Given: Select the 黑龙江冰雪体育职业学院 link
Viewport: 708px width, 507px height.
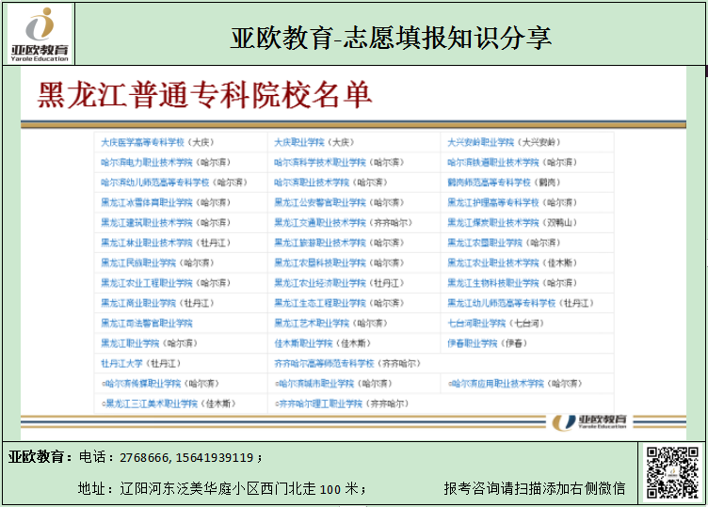Looking at the screenshot, I should pyautogui.click(x=146, y=202).
